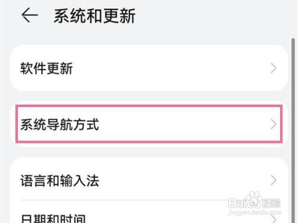Screen dimensions: 298x223
Task: Tap the gray gap below 软件更新 card
Action: point(149,96)
